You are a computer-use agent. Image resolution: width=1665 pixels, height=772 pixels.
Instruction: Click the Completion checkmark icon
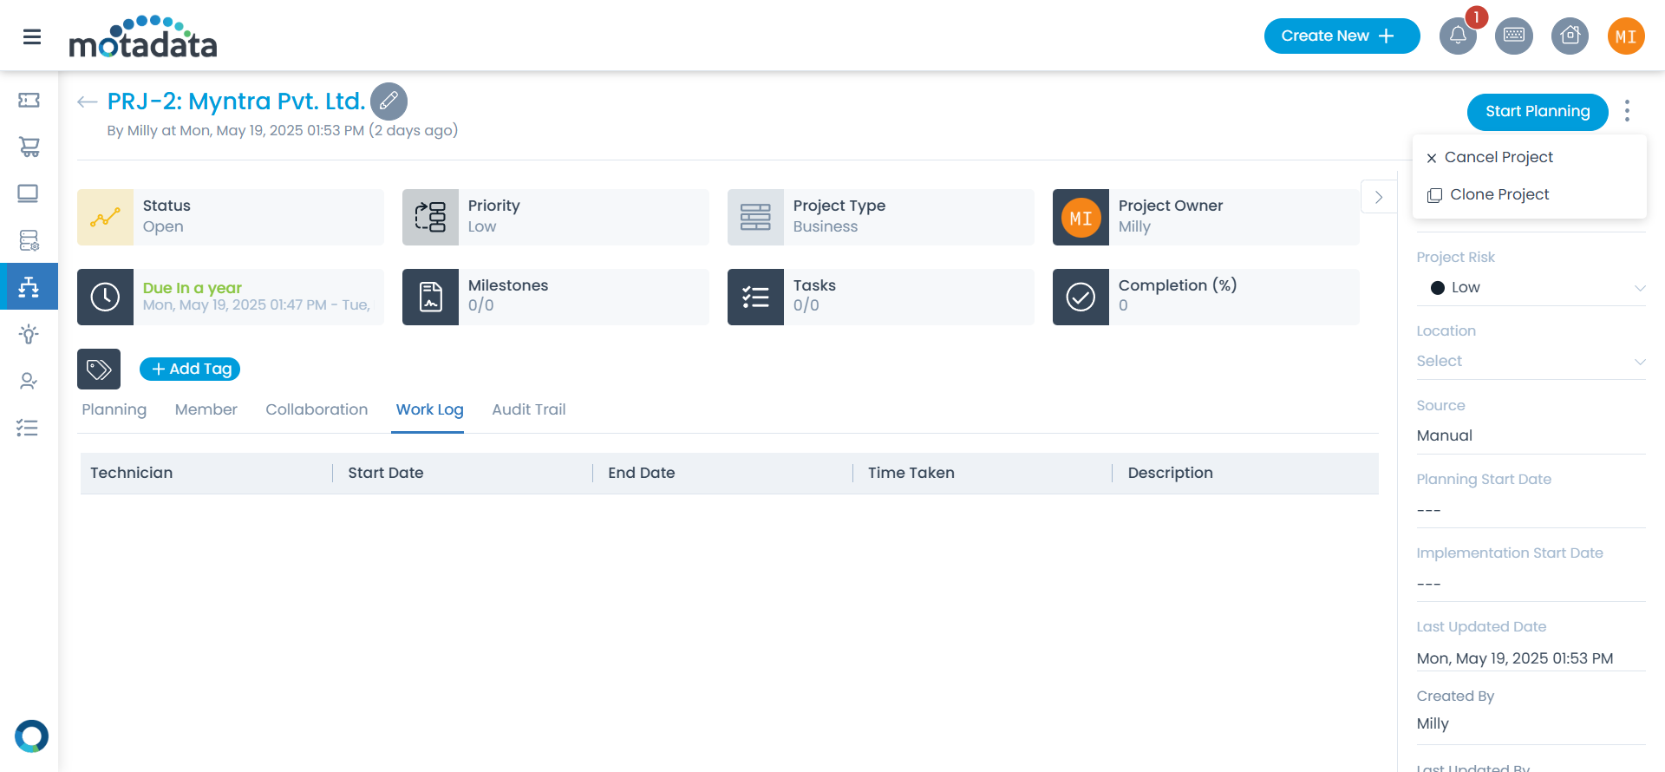coord(1081,297)
